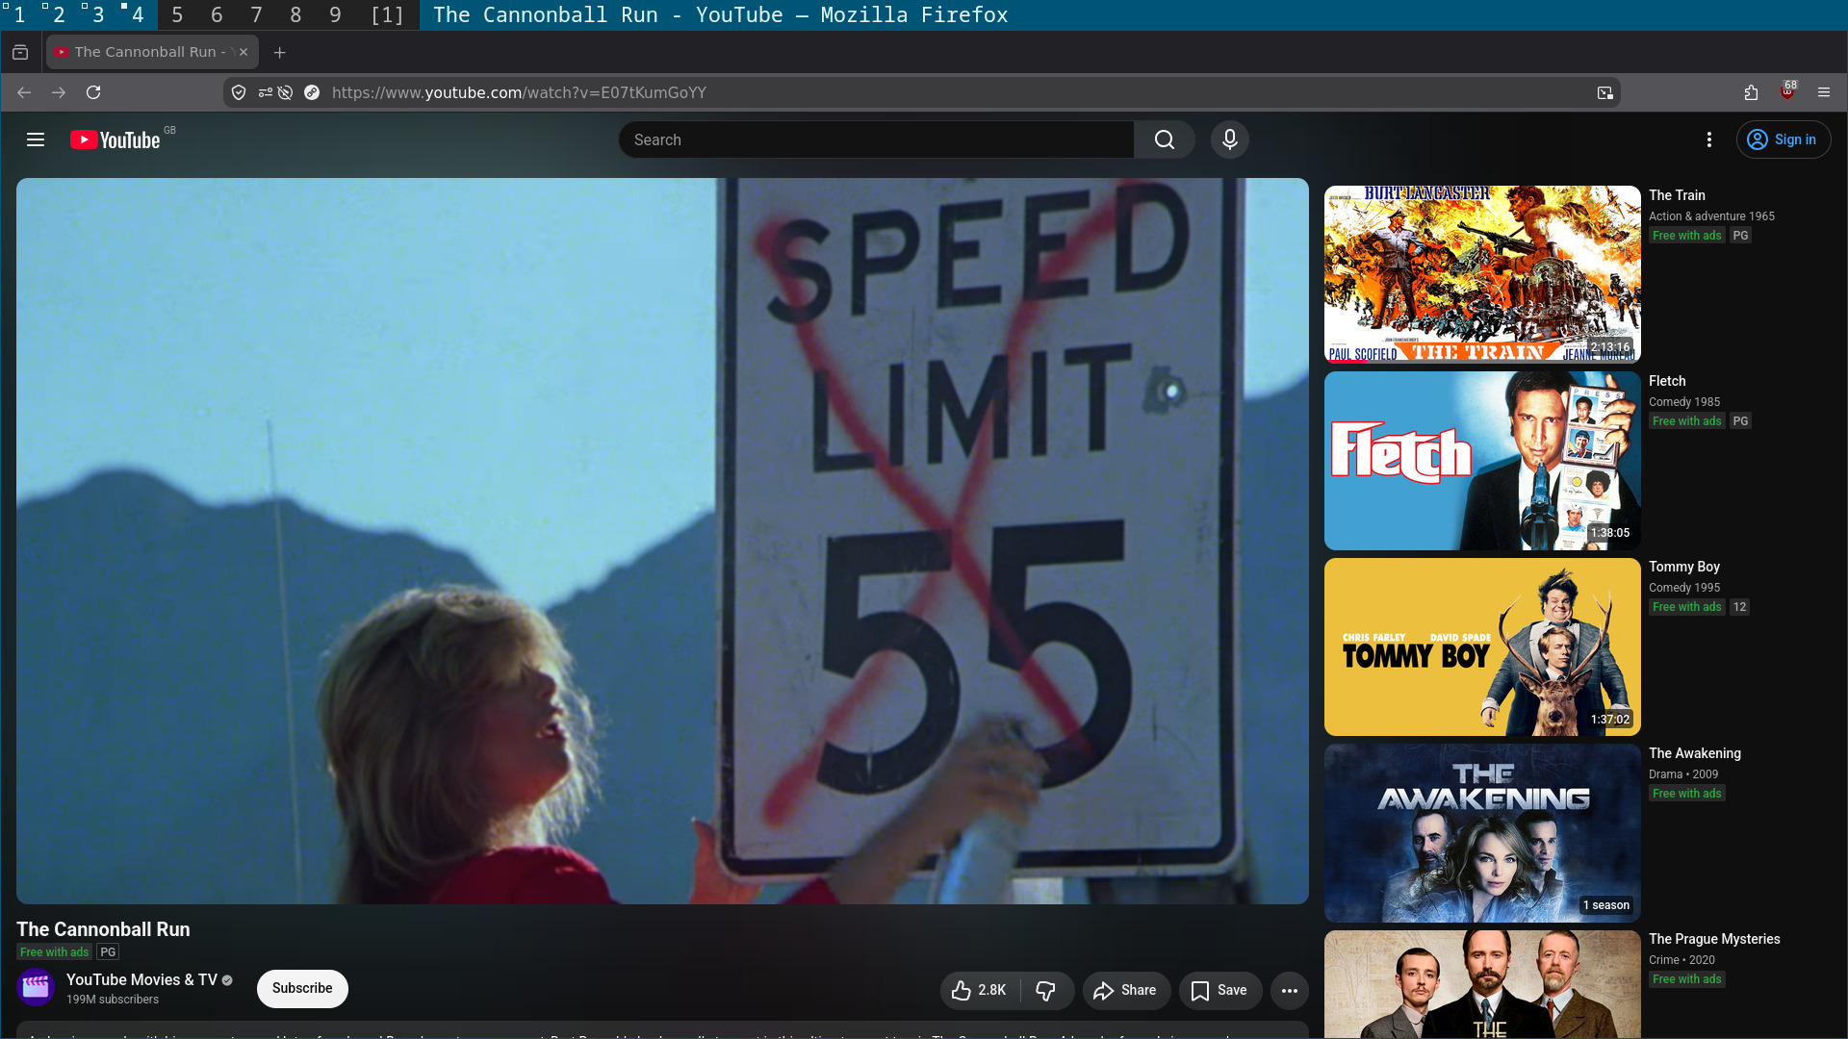The height and width of the screenshot is (1039, 1848).
Task: Open the YouTube guide hamburger menu
Action: click(36, 139)
